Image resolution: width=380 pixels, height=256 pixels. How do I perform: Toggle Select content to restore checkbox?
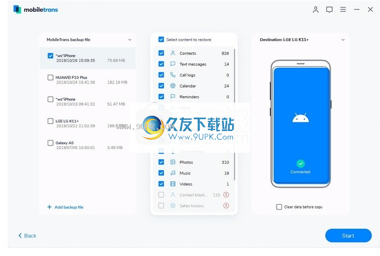pyautogui.click(x=161, y=40)
